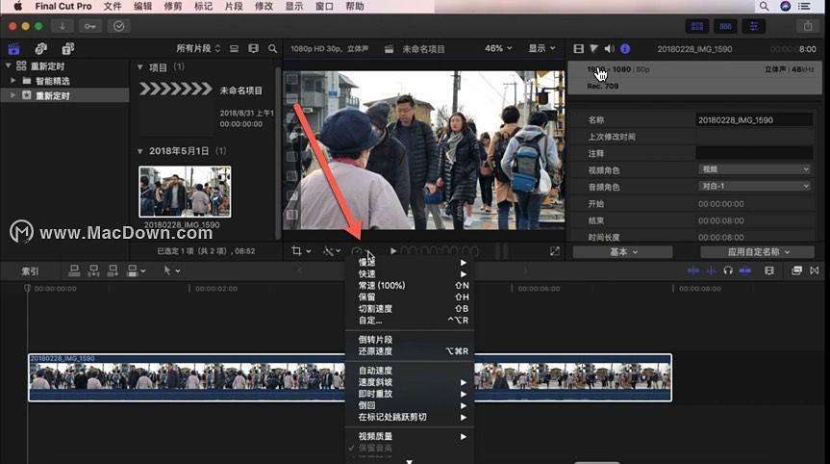This screenshot has width=830, height=464.
Task: Click the clip appearance icon in browser
Action: (234, 49)
